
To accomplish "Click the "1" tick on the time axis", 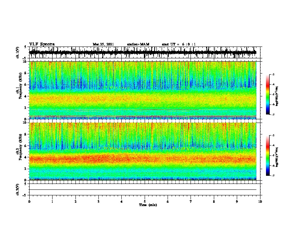I will (x=52, y=201).
